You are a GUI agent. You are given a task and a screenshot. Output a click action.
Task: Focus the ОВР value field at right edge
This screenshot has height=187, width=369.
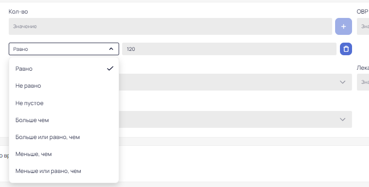pyautogui.click(x=363, y=26)
